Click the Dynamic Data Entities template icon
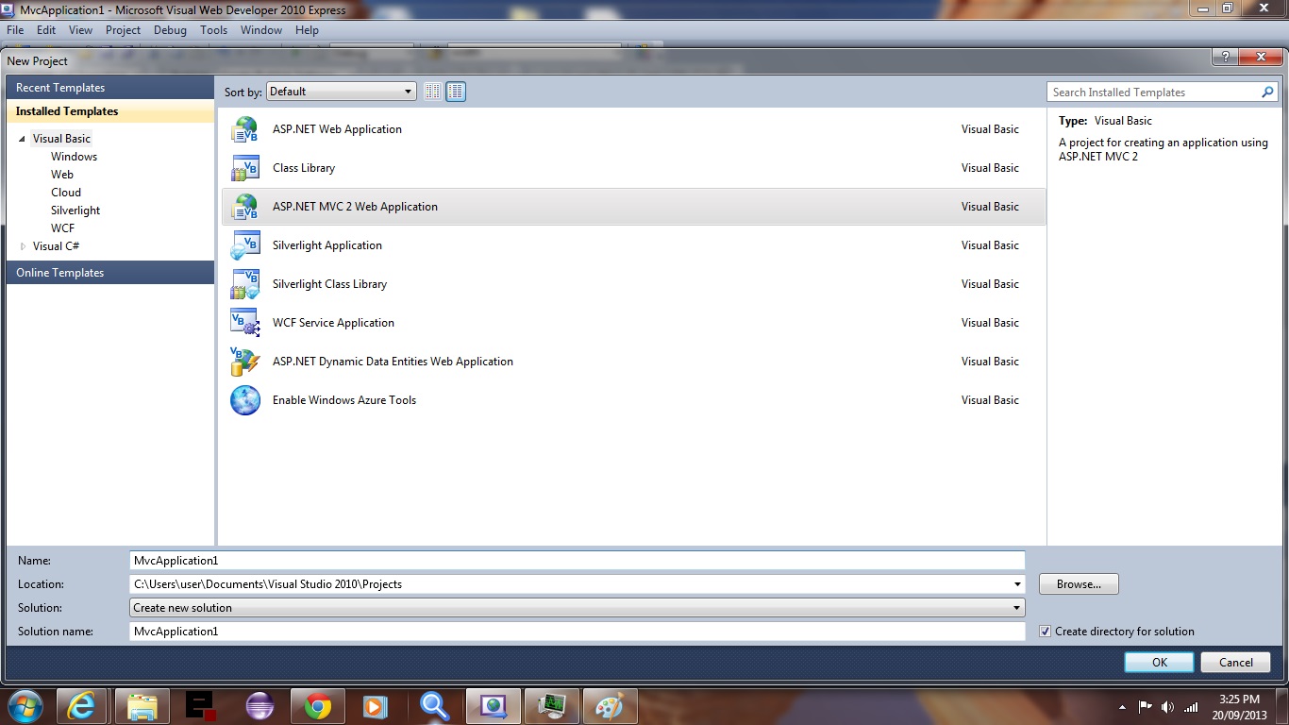The image size is (1289, 725). point(244,362)
